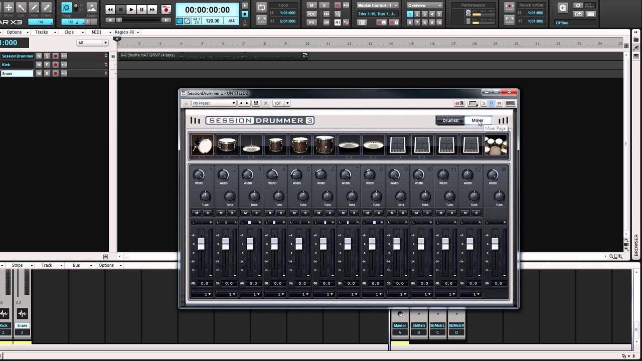
Task: Pause playback with the Pause button
Action: (141, 10)
